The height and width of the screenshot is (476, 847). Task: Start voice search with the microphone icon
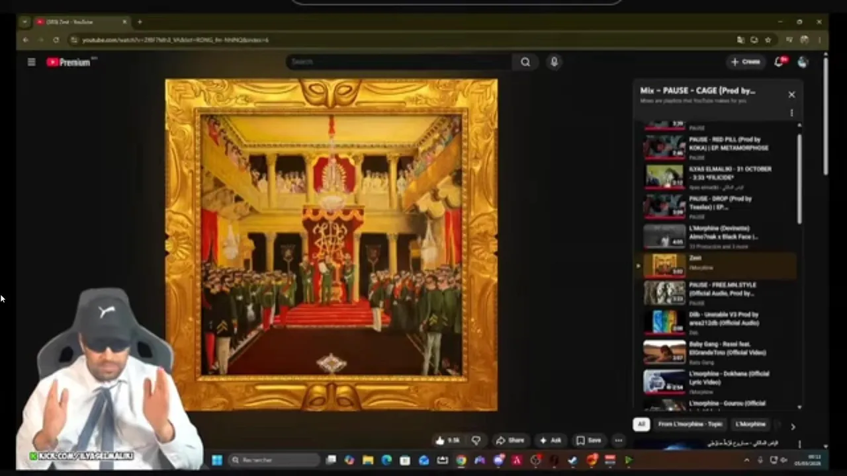[554, 62]
